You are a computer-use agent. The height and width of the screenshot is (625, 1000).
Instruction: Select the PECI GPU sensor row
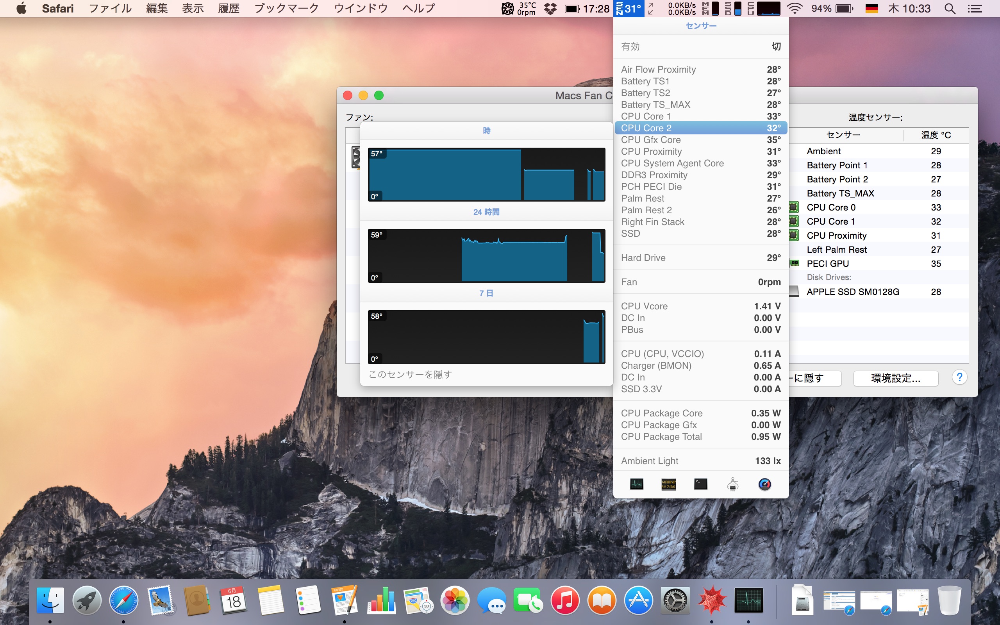coord(828,264)
